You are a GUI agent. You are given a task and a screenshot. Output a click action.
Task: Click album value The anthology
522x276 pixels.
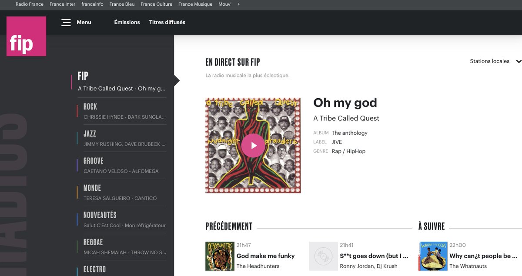pyautogui.click(x=349, y=133)
